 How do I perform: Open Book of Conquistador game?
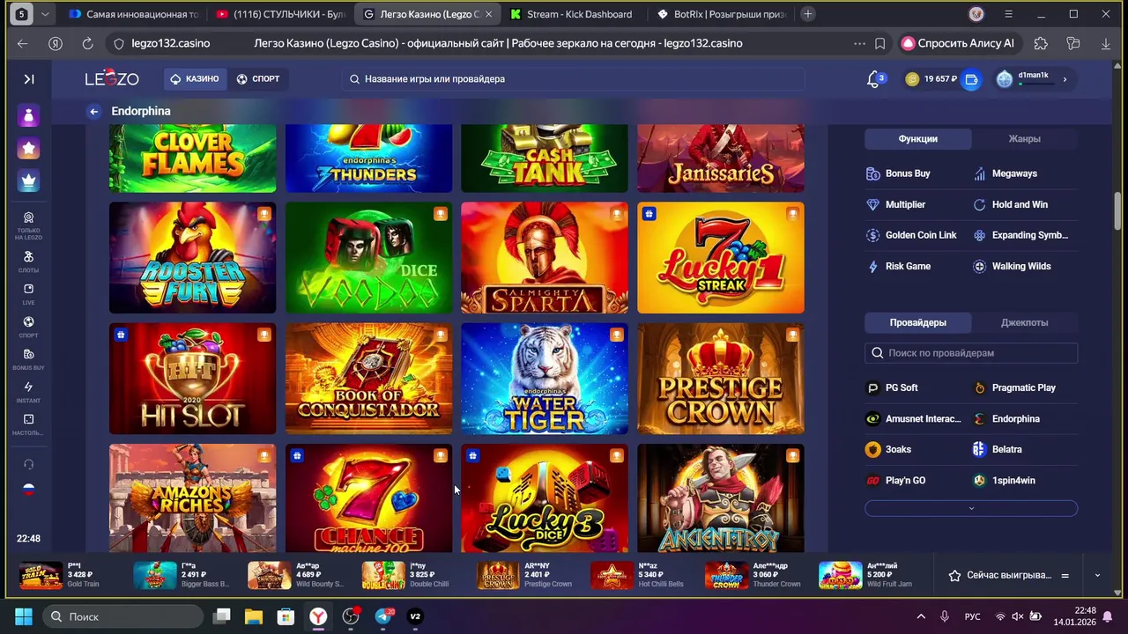point(368,379)
